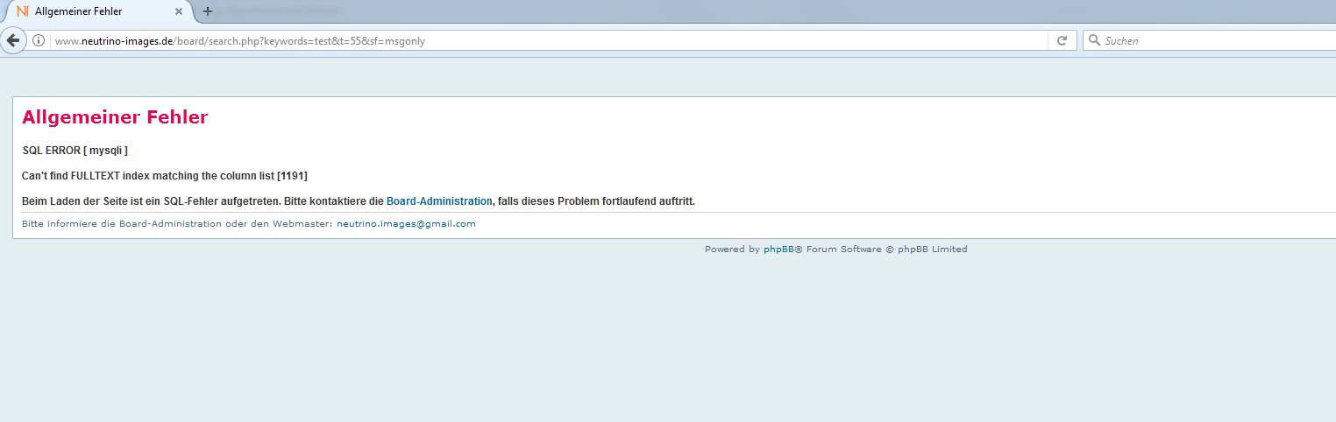Focus the address bar showing neutrino-images.de URL
Viewport: 1336px width, 422px height.
point(526,40)
